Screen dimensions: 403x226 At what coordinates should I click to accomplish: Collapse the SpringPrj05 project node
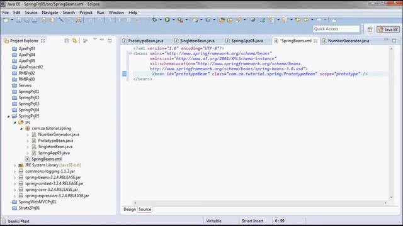pos(8,116)
